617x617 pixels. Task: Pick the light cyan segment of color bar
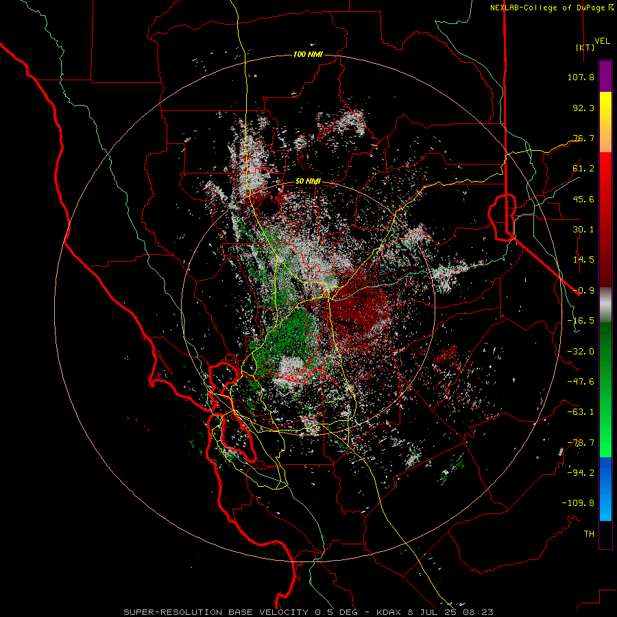pos(605,509)
